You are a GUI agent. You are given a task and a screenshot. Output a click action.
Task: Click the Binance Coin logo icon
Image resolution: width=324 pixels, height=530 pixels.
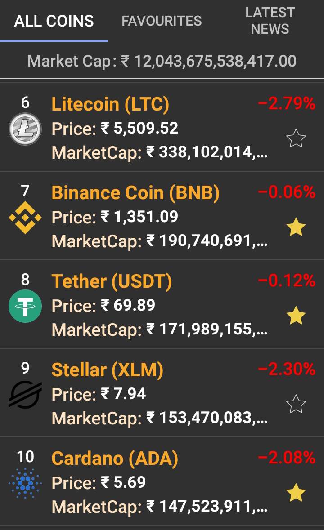pos(25,218)
